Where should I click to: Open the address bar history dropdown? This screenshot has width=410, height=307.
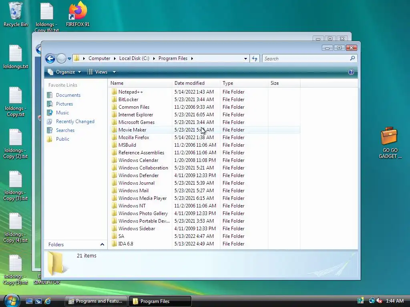point(245,58)
